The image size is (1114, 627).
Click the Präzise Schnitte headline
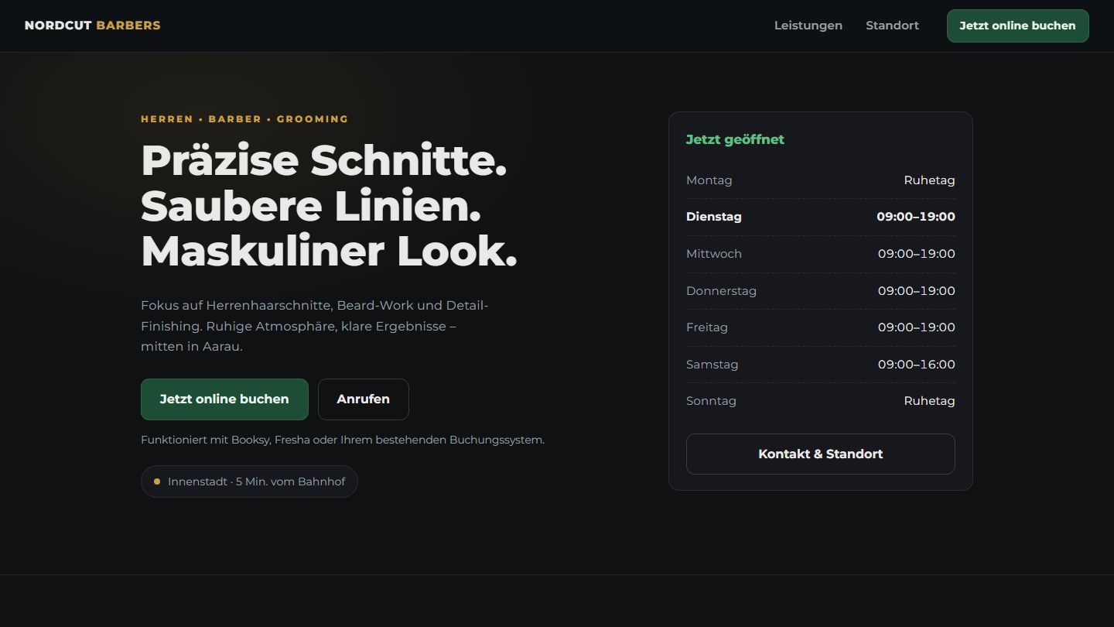click(x=329, y=206)
